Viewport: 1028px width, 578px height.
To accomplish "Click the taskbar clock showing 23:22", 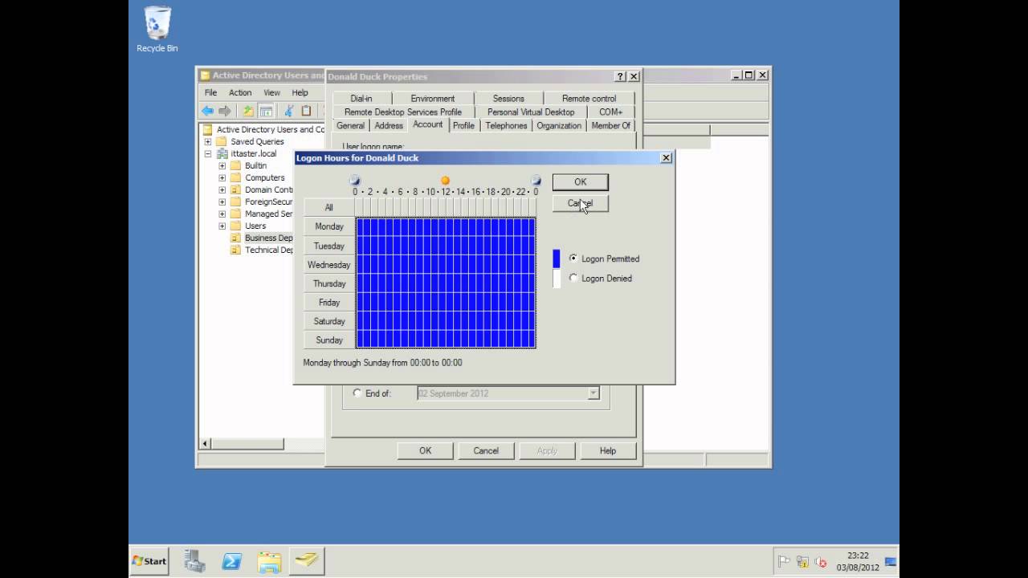I will tap(857, 561).
